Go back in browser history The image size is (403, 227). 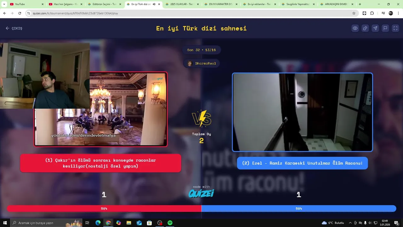point(4,13)
